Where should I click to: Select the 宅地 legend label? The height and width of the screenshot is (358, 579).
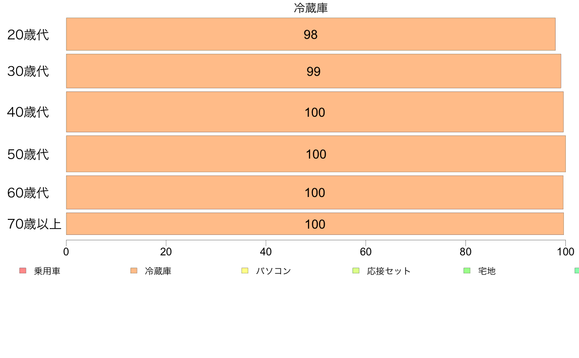487,271
